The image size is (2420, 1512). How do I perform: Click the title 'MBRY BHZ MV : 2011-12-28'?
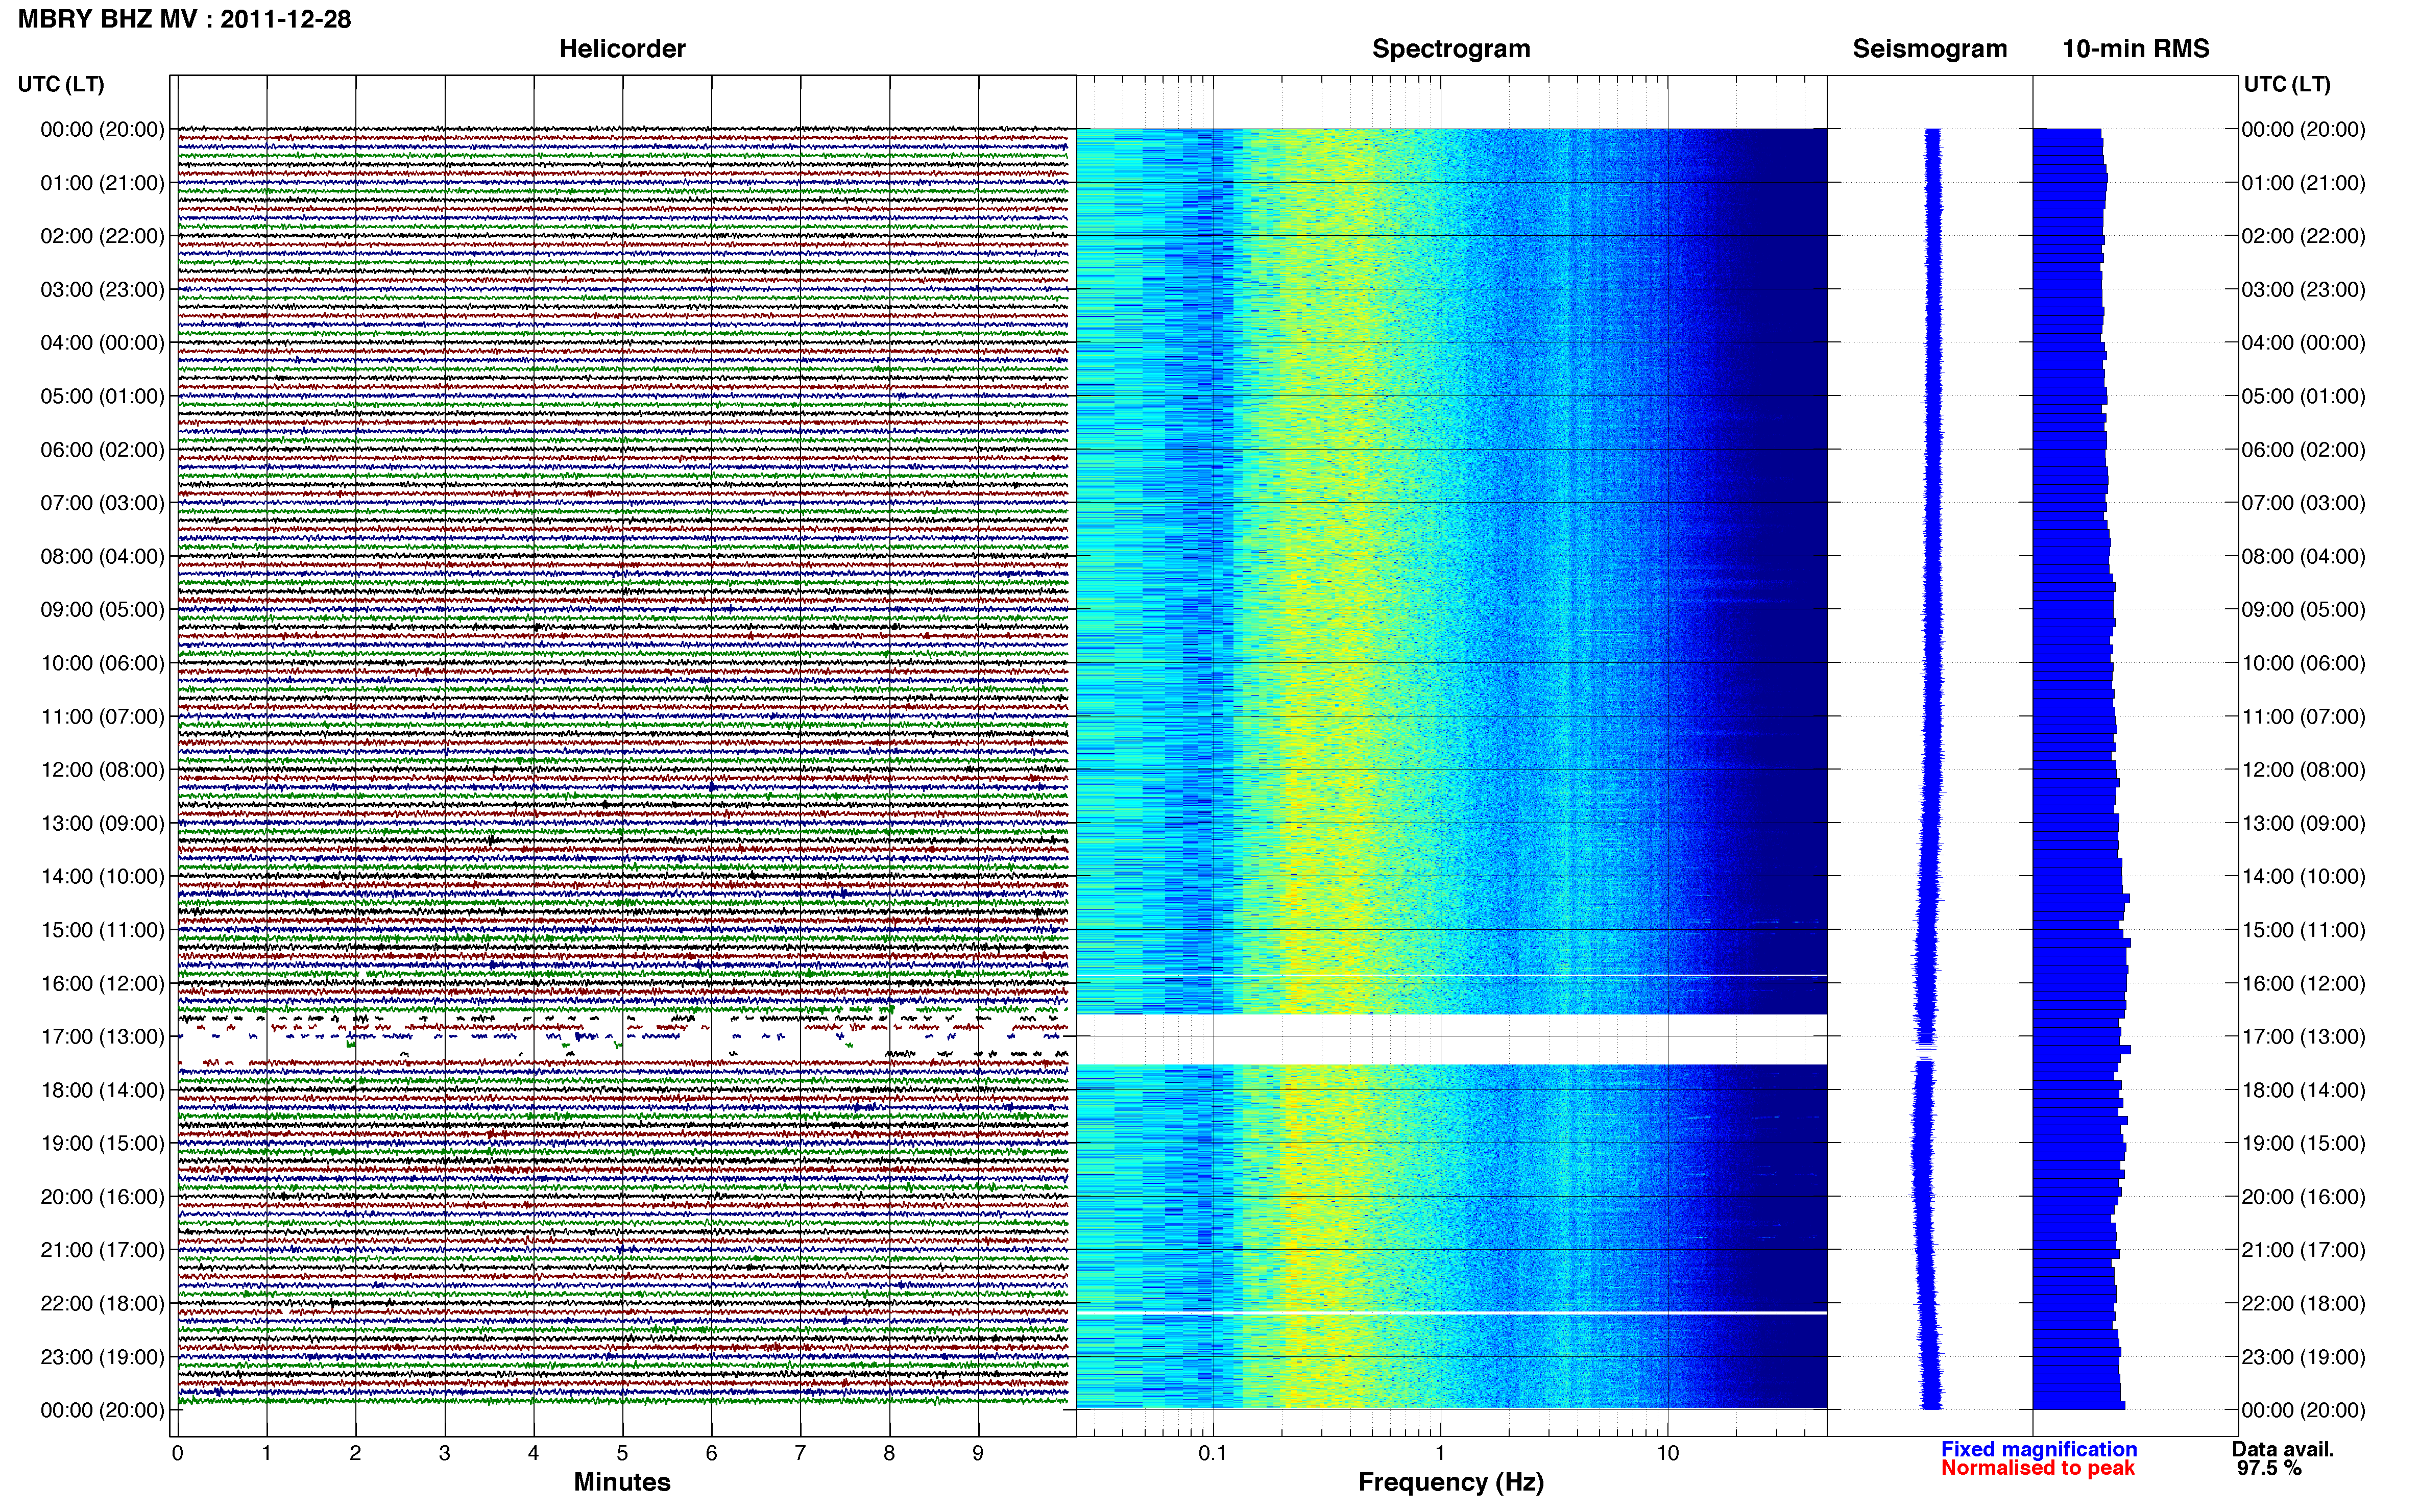pyautogui.click(x=185, y=19)
